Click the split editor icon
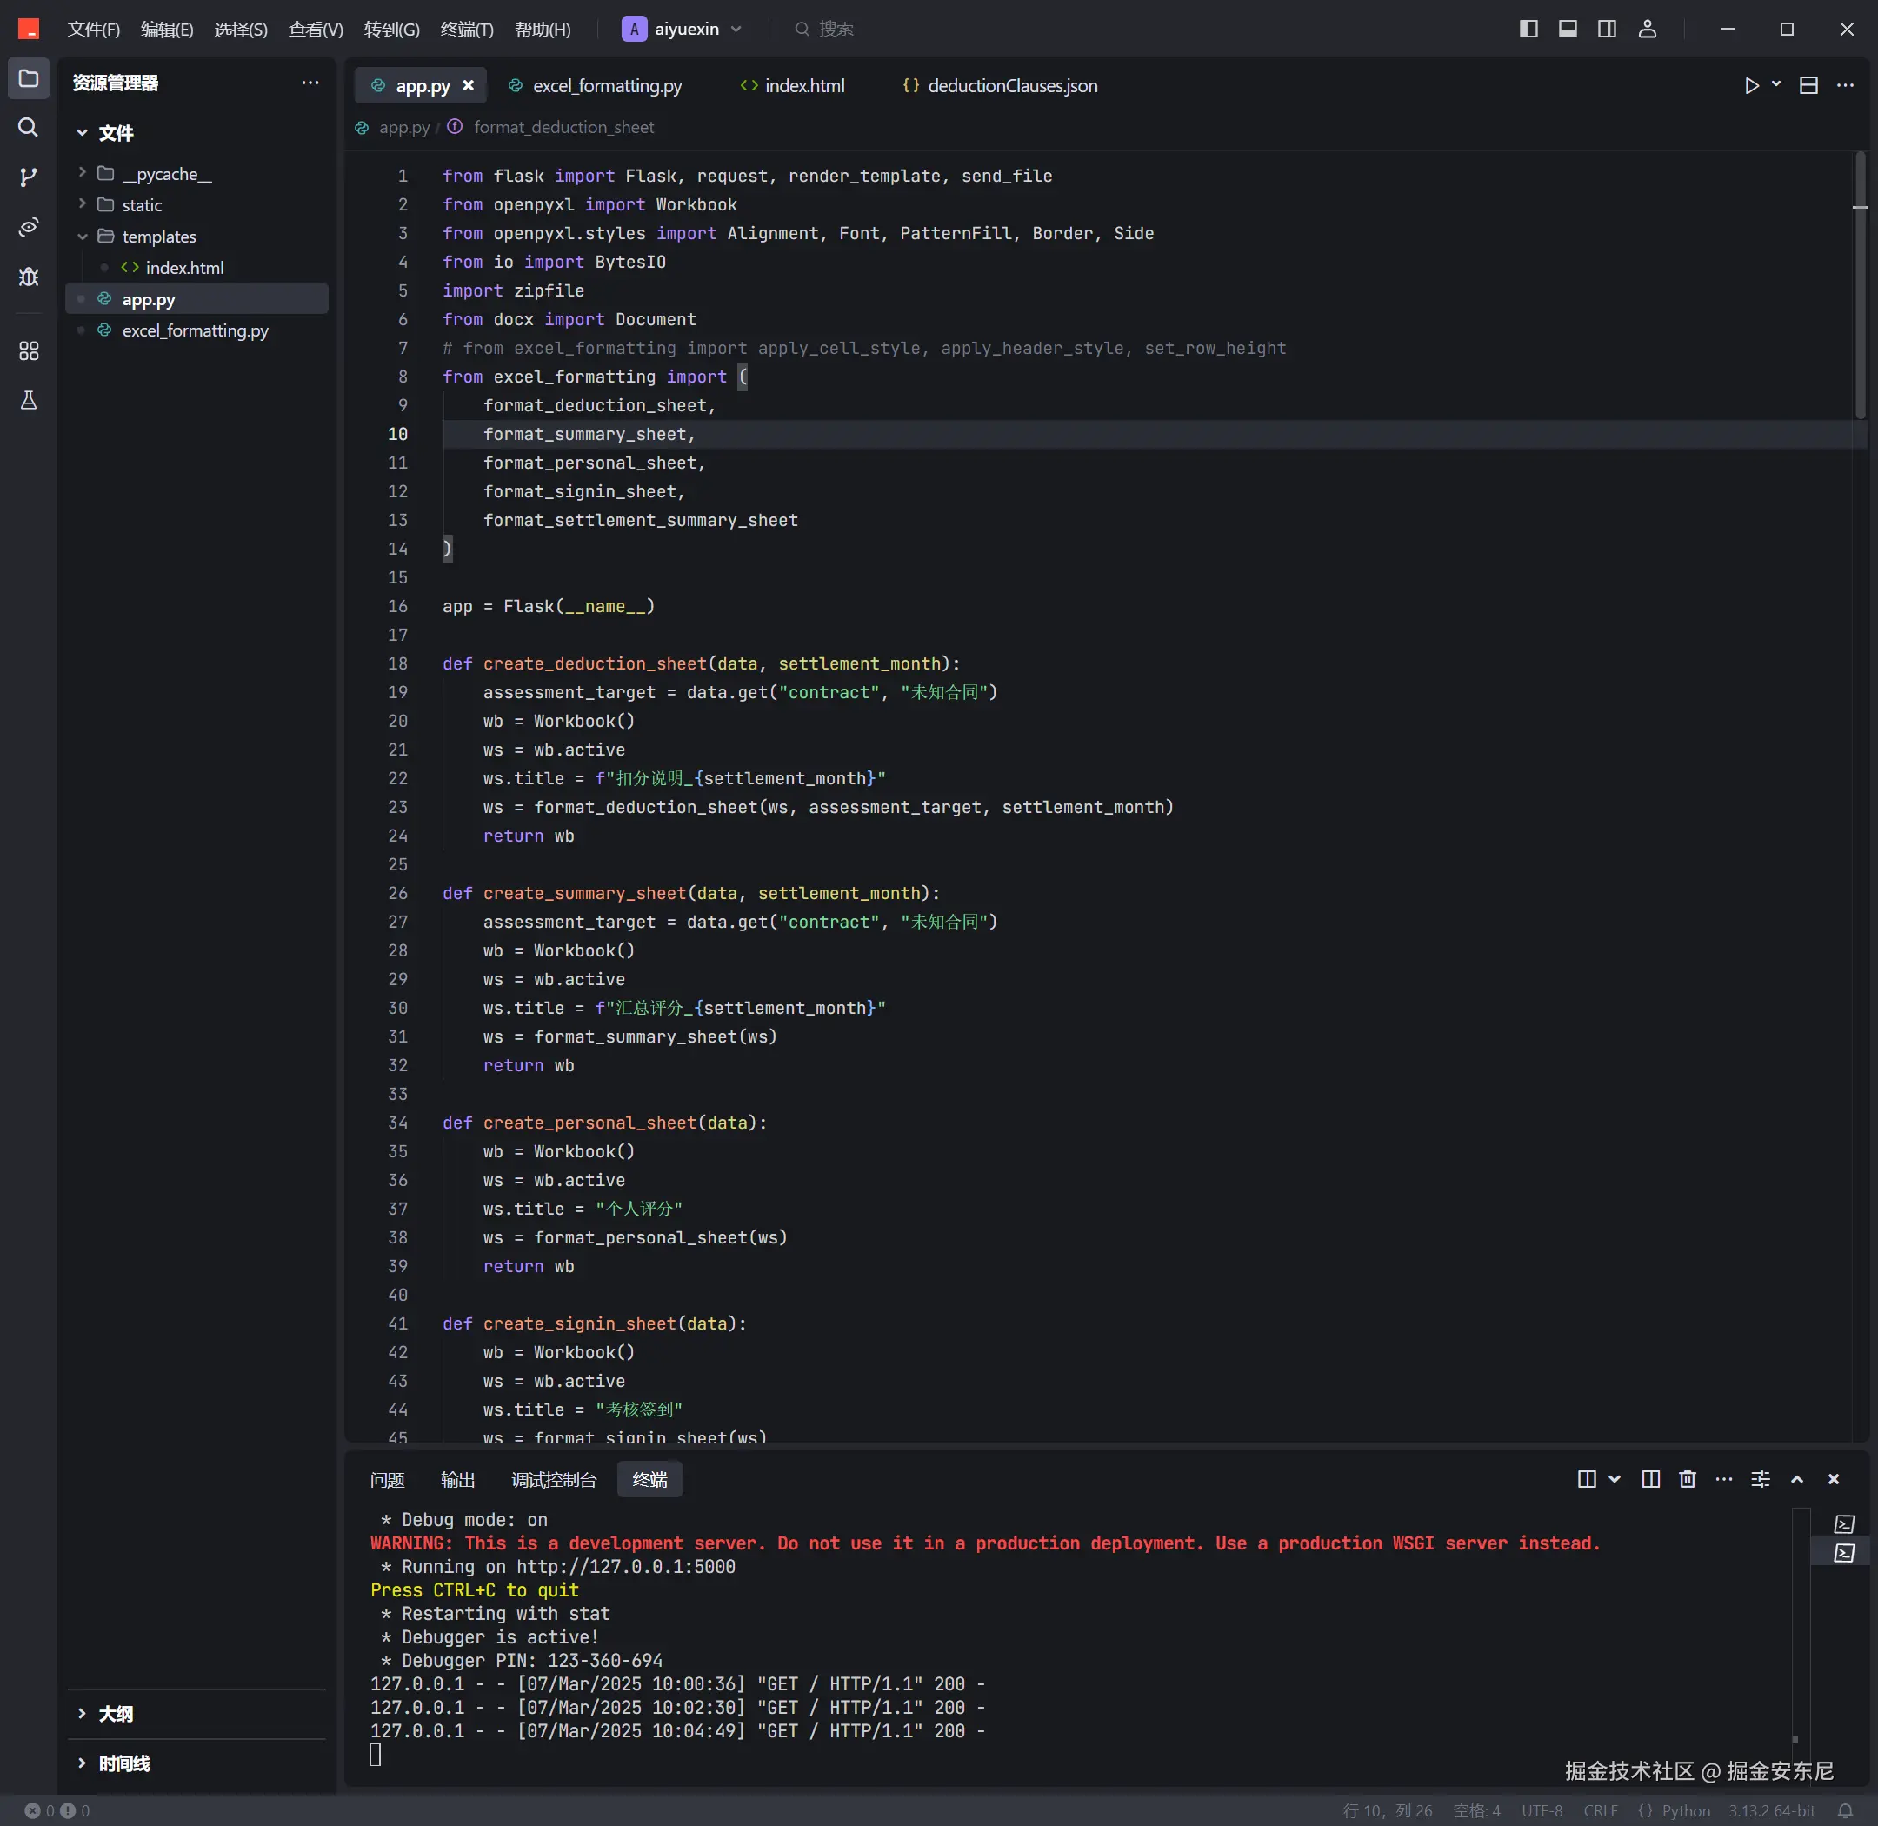Image resolution: width=1878 pixels, height=1826 pixels. click(x=1808, y=85)
